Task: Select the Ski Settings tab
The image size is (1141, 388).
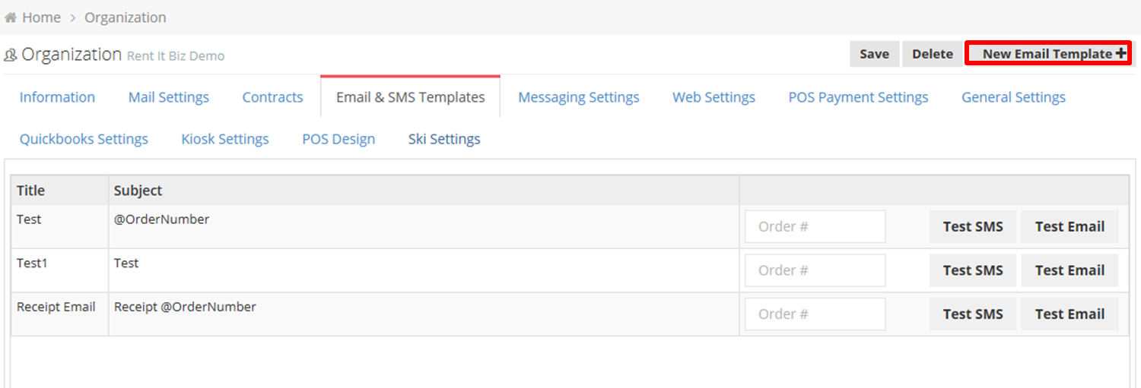Action: coord(444,139)
